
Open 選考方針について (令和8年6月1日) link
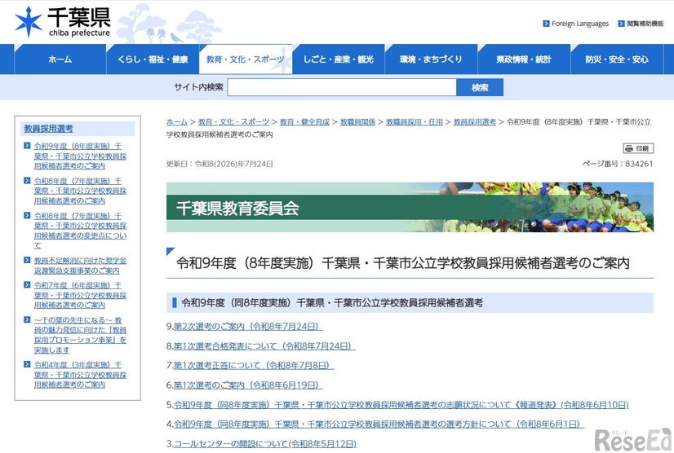[x=379, y=424]
